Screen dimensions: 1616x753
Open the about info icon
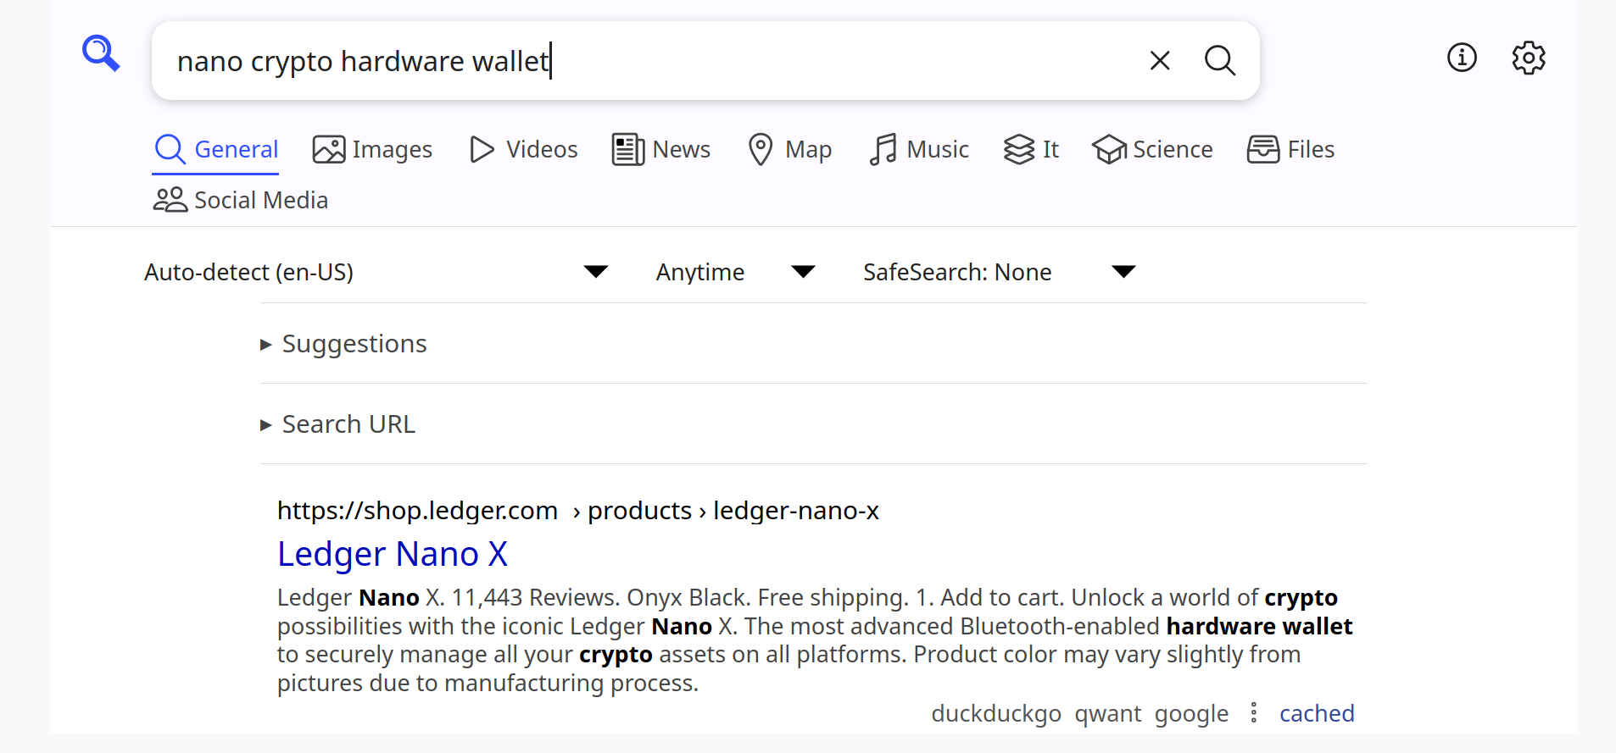[x=1461, y=58]
